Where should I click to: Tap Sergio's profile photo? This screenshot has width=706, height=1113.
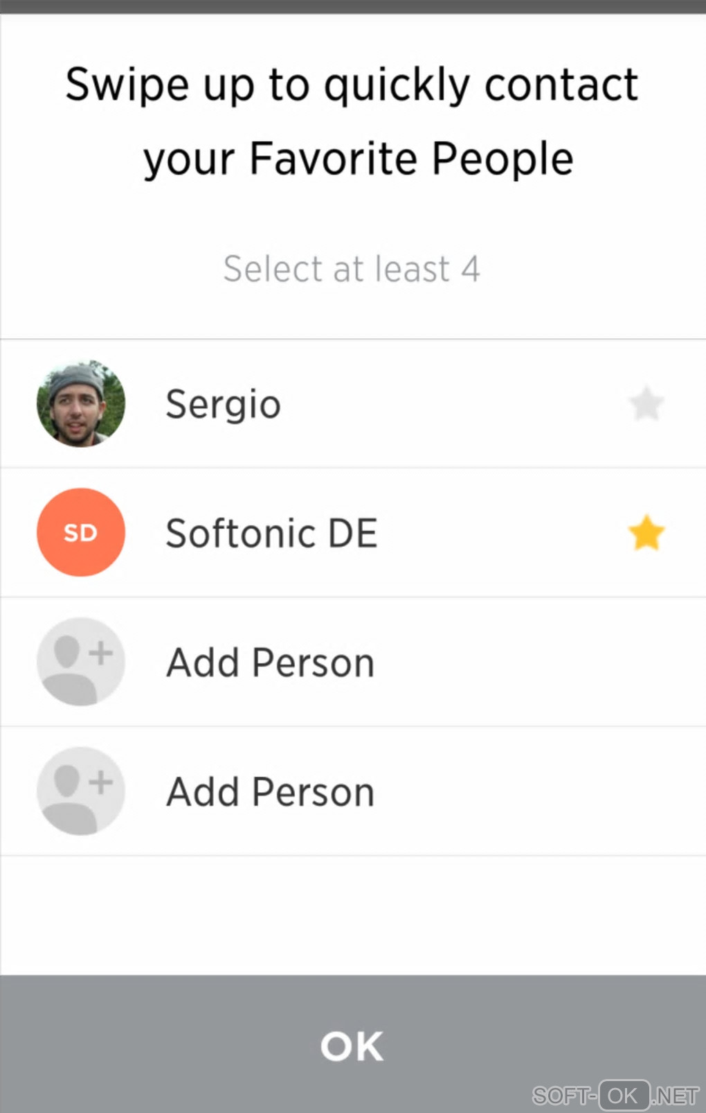tap(81, 403)
